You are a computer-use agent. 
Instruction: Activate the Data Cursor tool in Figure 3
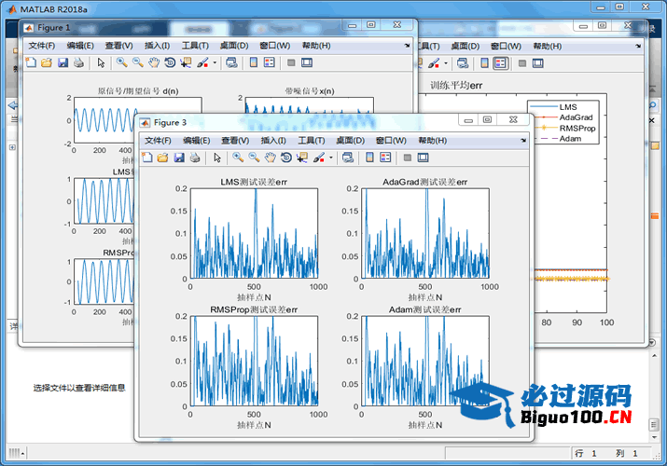(x=300, y=158)
